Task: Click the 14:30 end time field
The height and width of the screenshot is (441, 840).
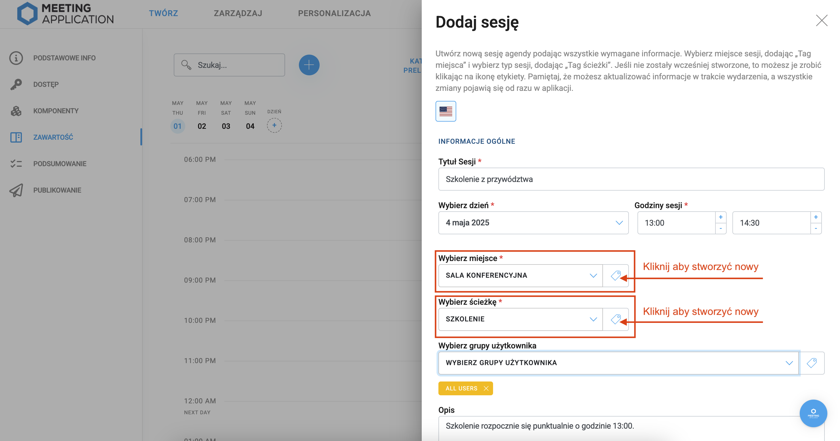Action: 771,223
